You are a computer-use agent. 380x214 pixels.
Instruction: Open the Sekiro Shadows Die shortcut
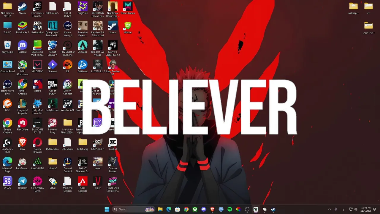[x=83, y=165]
